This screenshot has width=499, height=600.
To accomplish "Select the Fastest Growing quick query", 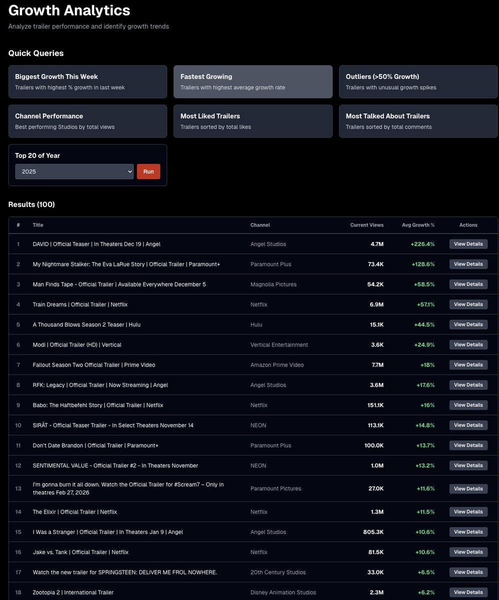I will click(x=253, y=81).
